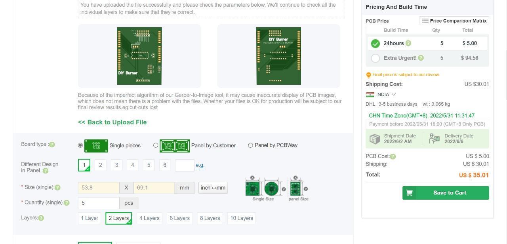Open help tooltip next to Layers label
507x244 pixels.
click(x=41, y=217)
